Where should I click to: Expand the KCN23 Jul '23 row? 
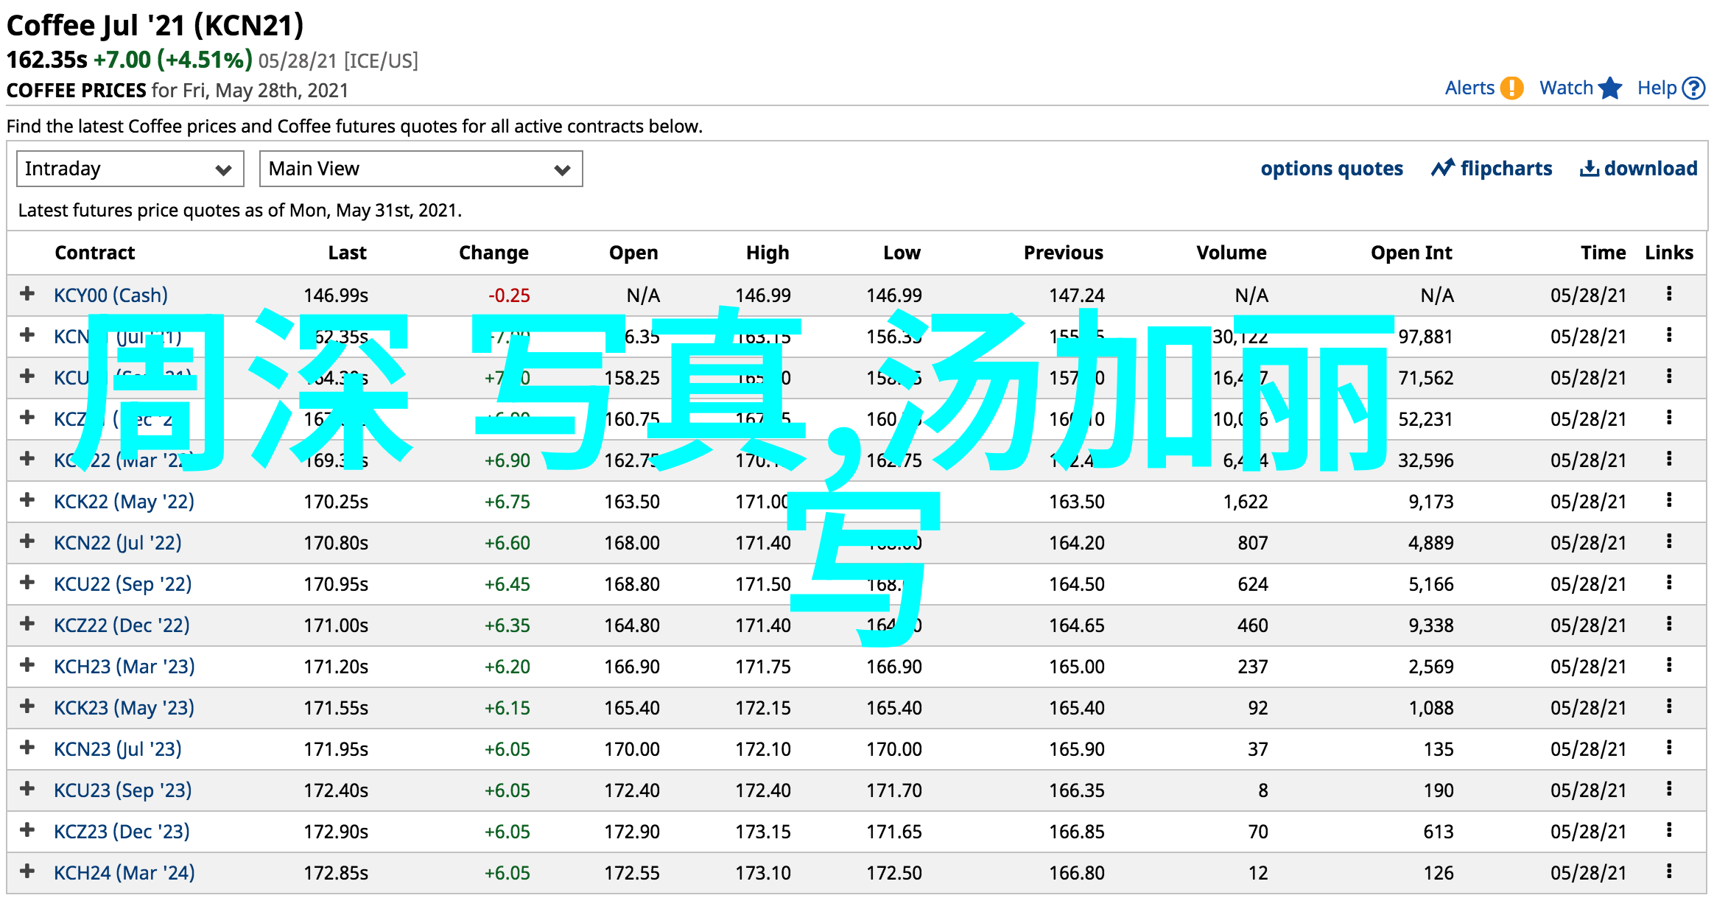point(27,748)
